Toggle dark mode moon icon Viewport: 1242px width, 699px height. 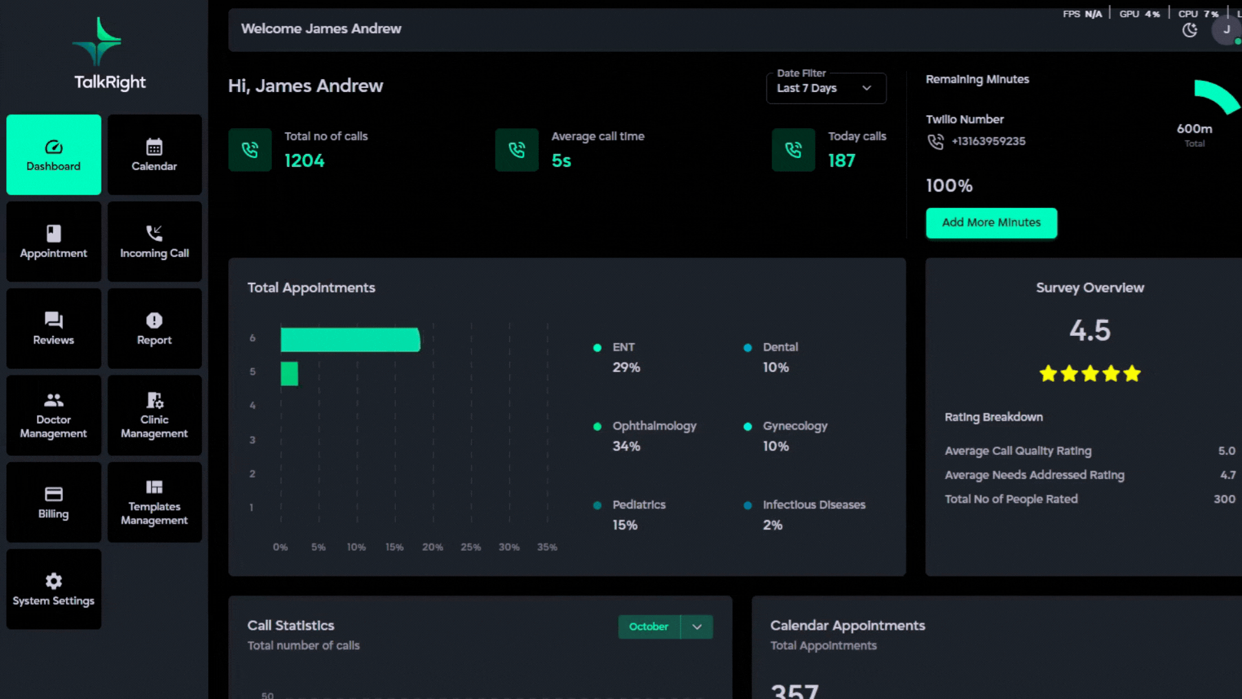coord(1189,30)
